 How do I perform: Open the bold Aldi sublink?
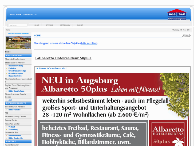(x=10, y=100)
